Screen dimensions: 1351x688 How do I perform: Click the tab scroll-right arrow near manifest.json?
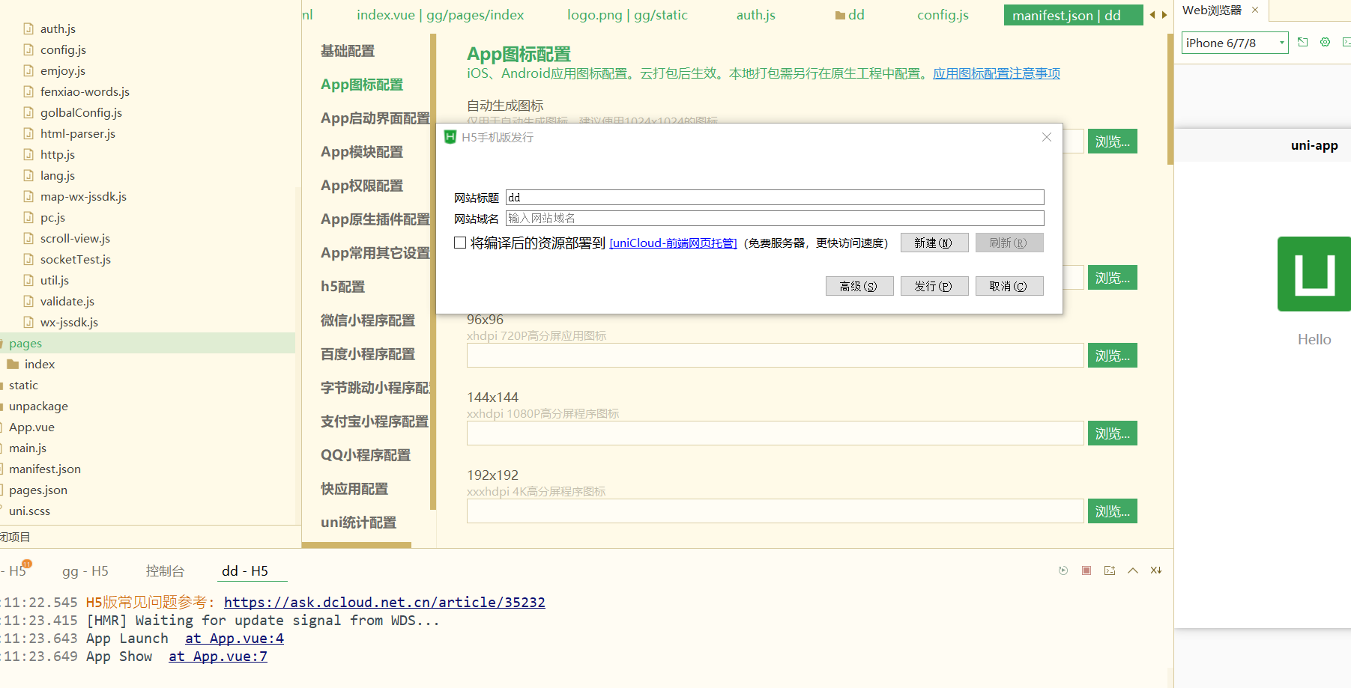[x=1162, y=14]
